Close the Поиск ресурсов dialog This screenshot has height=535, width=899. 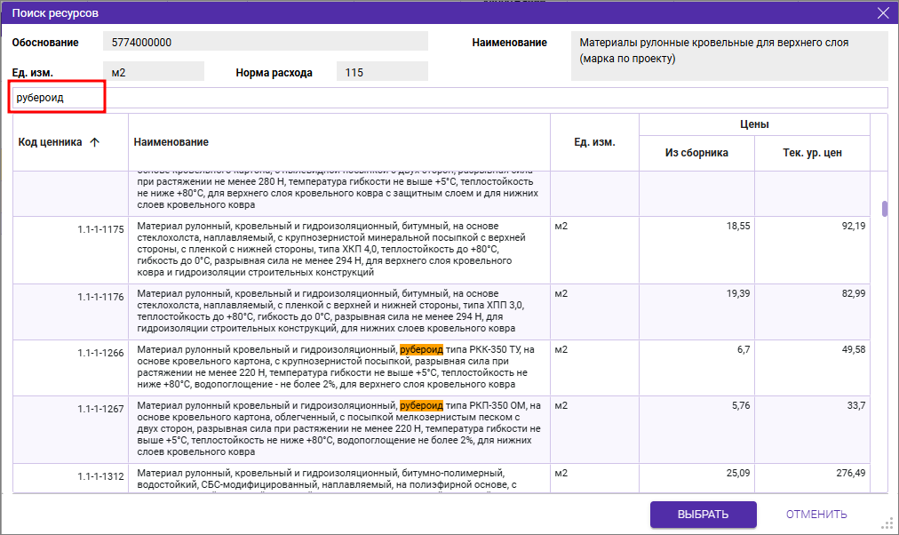(x=882, y=13)
